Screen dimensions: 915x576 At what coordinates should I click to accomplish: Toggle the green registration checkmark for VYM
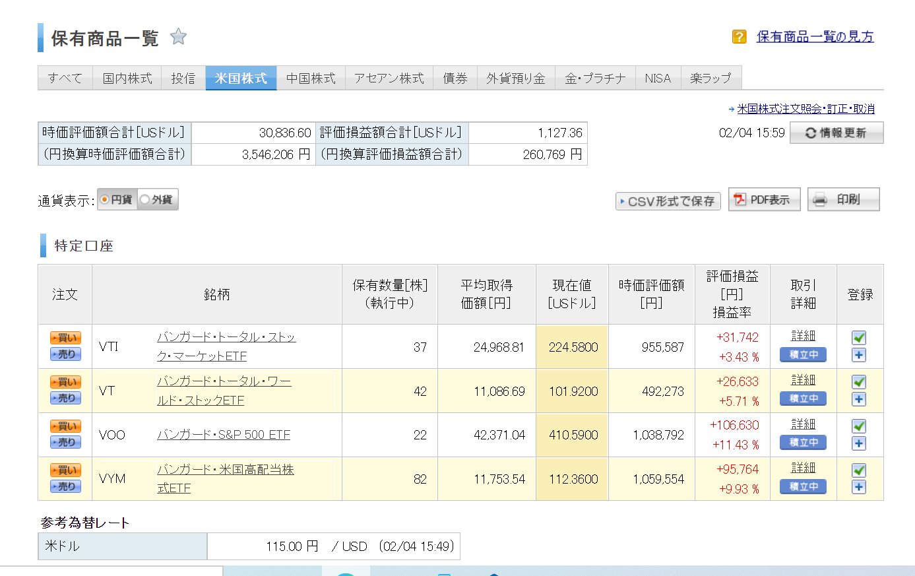(859, 470)
